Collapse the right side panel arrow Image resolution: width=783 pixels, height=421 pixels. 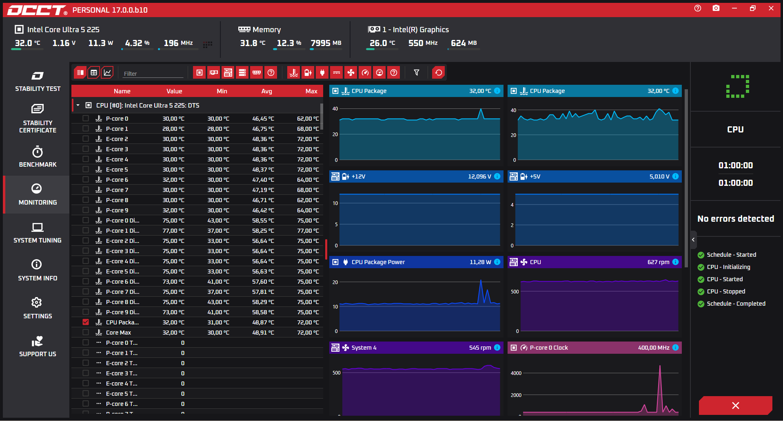tap(693, 240)
